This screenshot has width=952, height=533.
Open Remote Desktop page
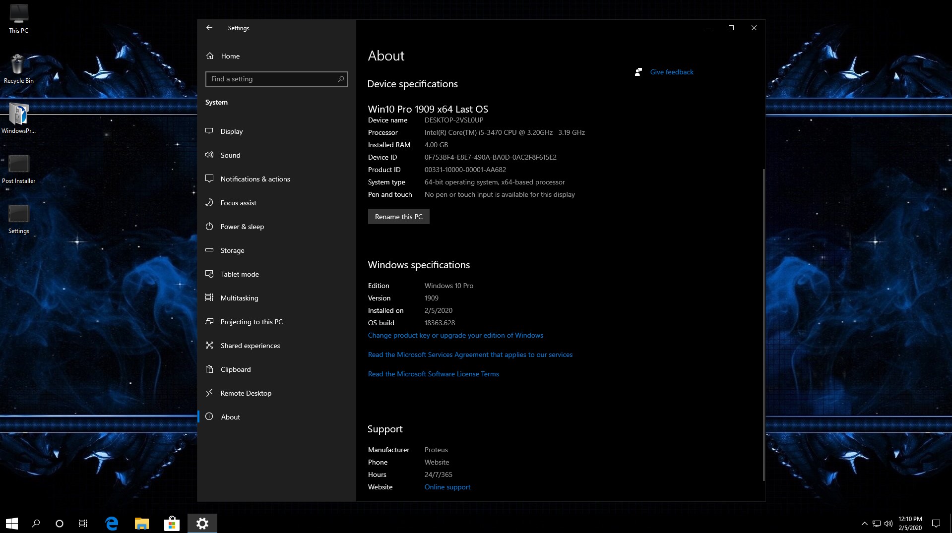[276, 393]
